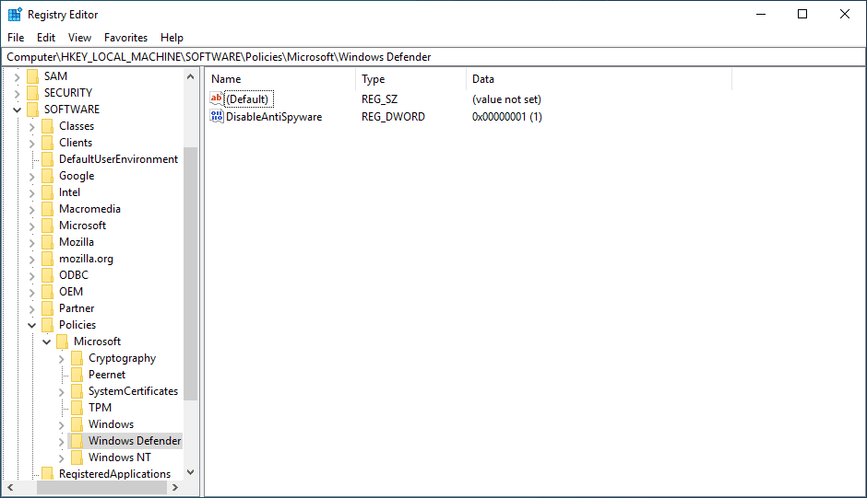The width and height of the screenshot is (867, 498).
Task: Open the Edit menu
Action: click(x=46, y=38)
